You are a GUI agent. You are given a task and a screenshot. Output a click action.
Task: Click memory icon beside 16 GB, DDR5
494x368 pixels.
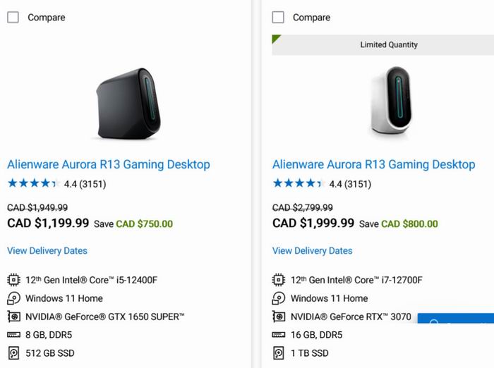279,335
